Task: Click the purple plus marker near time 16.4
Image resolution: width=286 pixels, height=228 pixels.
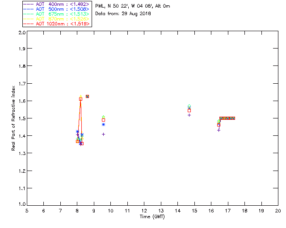Action: [219, 130]
